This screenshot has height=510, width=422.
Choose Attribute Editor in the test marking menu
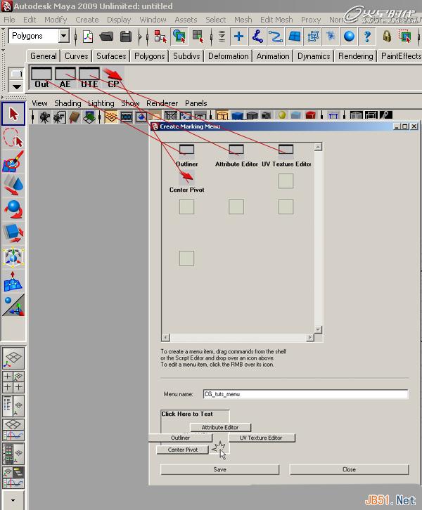pyautogui.click(x=220, y=427)
